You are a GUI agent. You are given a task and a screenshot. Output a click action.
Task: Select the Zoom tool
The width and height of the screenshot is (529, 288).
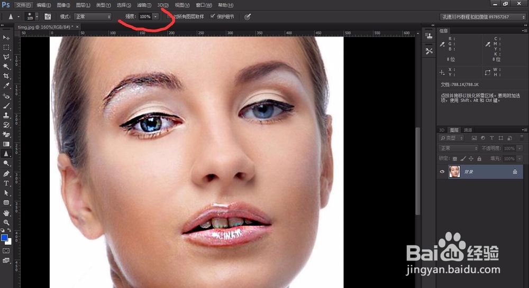pos(6,222)
